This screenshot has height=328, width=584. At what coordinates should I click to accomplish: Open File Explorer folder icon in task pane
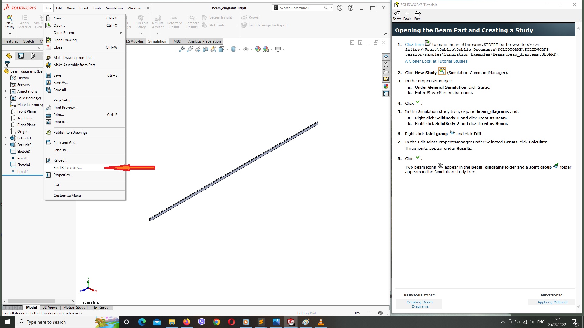[x=386, y=72]
